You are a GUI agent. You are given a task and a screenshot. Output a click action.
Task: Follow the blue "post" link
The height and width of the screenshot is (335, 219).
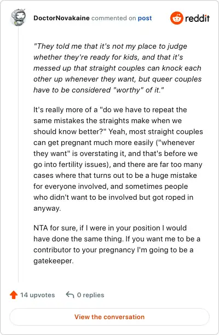(x=145, y=18)
